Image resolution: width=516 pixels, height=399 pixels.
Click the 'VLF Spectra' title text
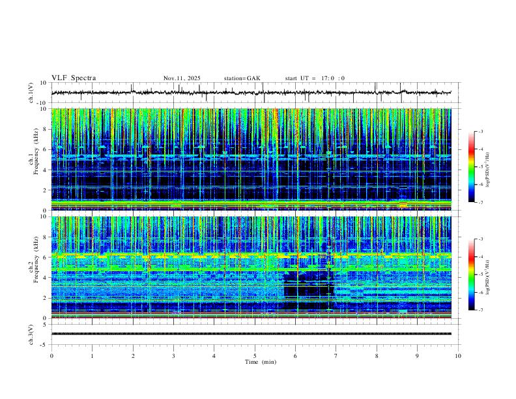point(74,78)
